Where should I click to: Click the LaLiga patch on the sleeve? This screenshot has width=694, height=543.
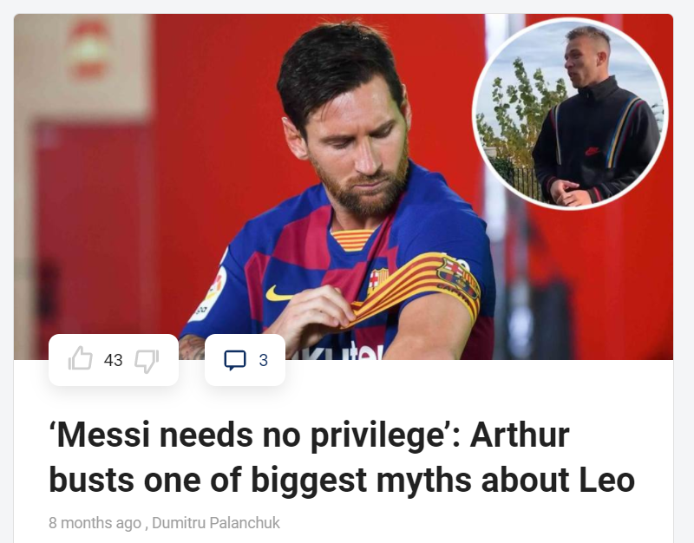pyautogui.click(x=212, y=292)
